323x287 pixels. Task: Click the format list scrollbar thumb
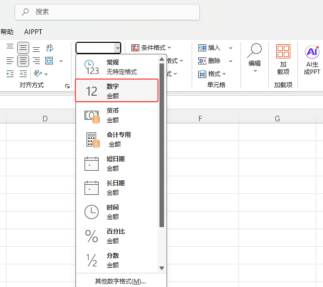click(161, 145)
